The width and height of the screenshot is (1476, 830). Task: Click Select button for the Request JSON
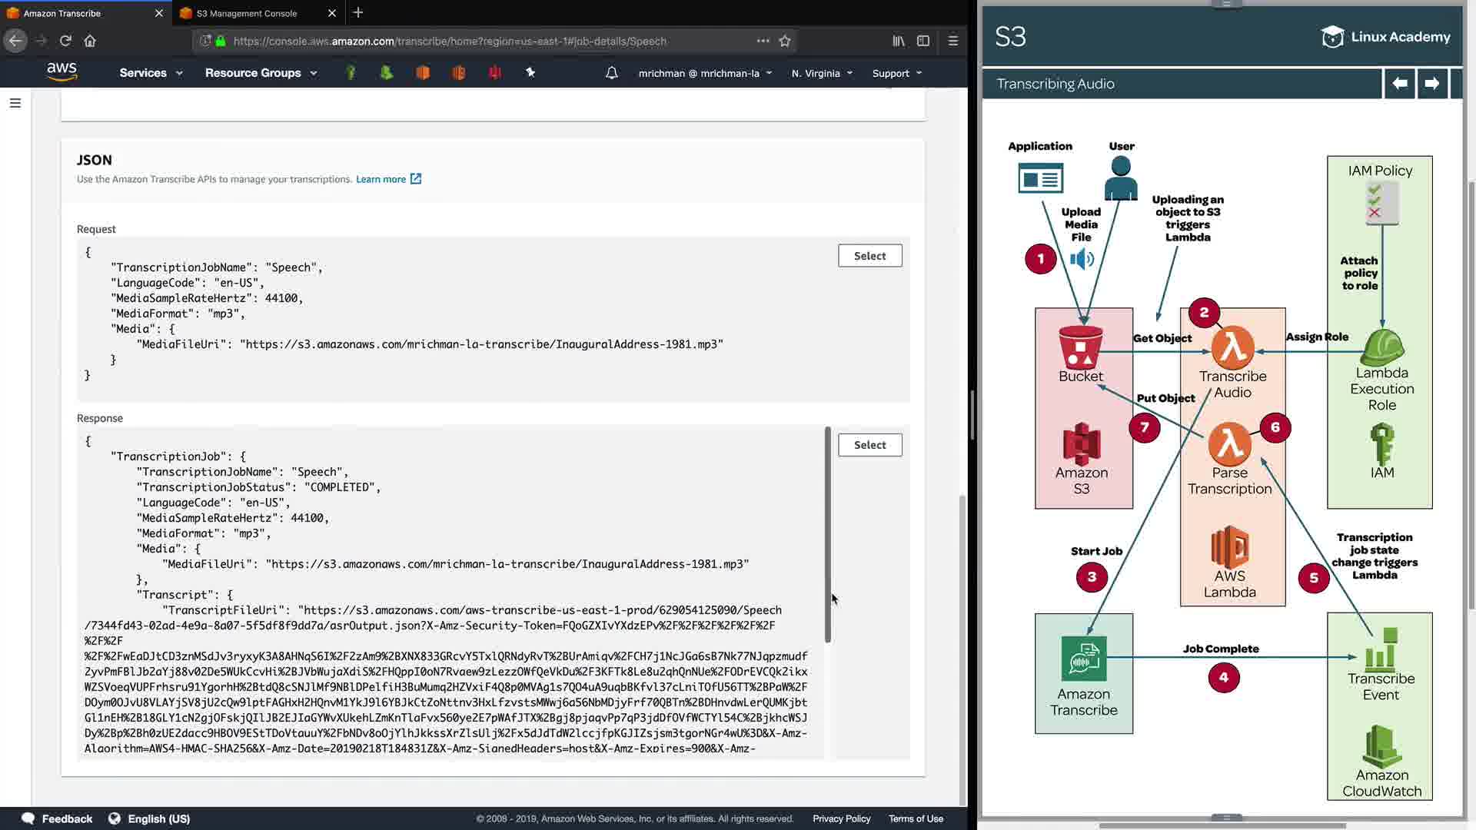[x=869, y=256]
